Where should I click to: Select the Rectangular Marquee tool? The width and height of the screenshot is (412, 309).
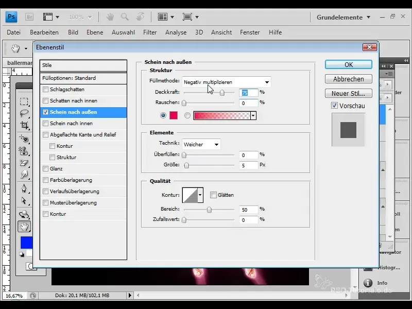tap(24, 101)
